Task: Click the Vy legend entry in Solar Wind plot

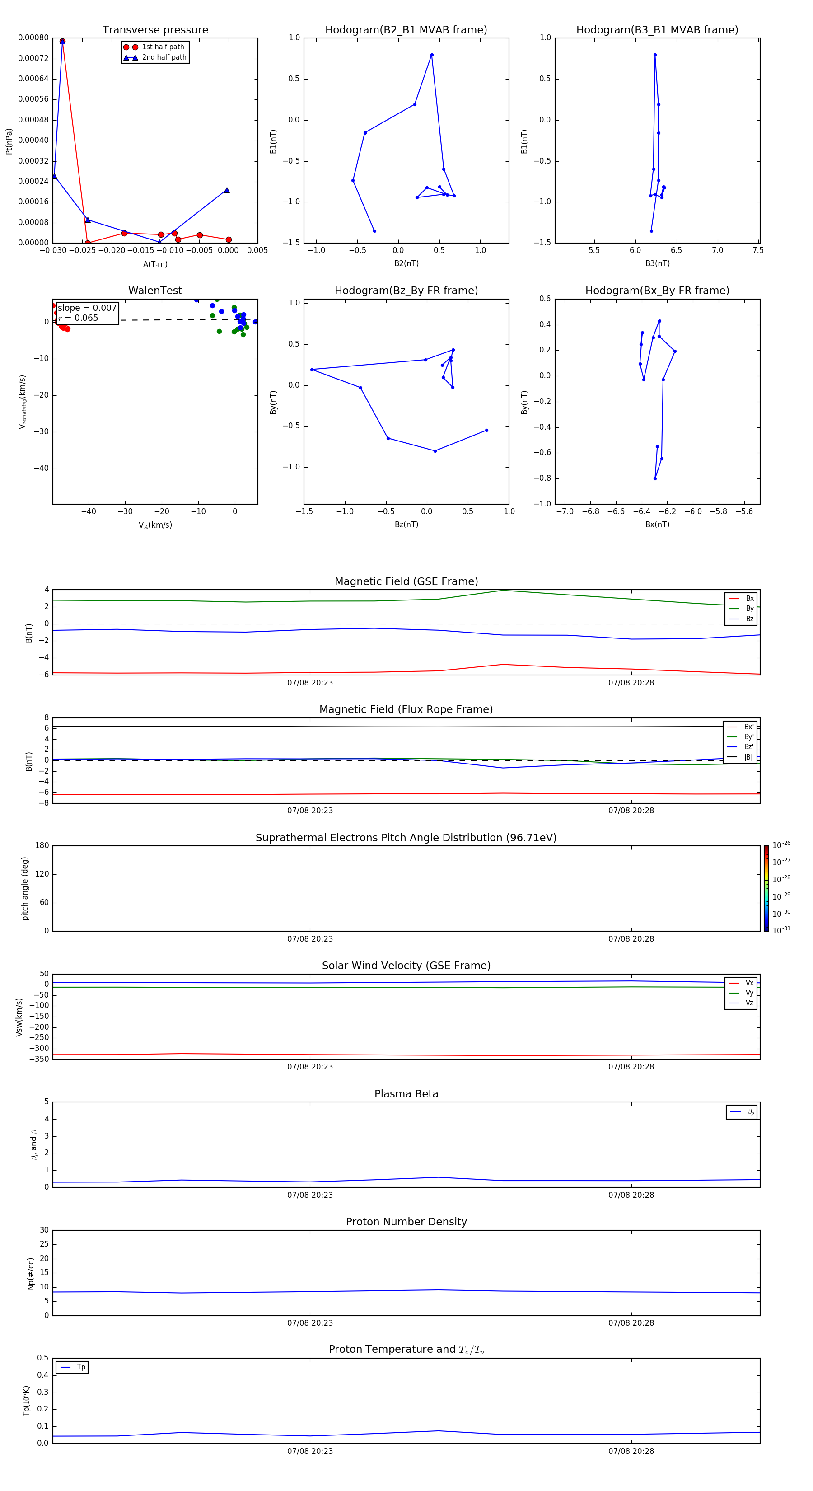Action: (x=741, y=993)
